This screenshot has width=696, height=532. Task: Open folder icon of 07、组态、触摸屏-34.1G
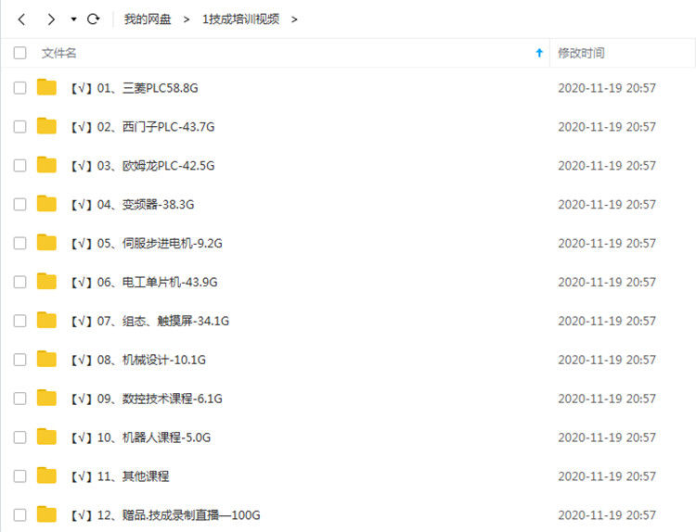coord(46,321)
